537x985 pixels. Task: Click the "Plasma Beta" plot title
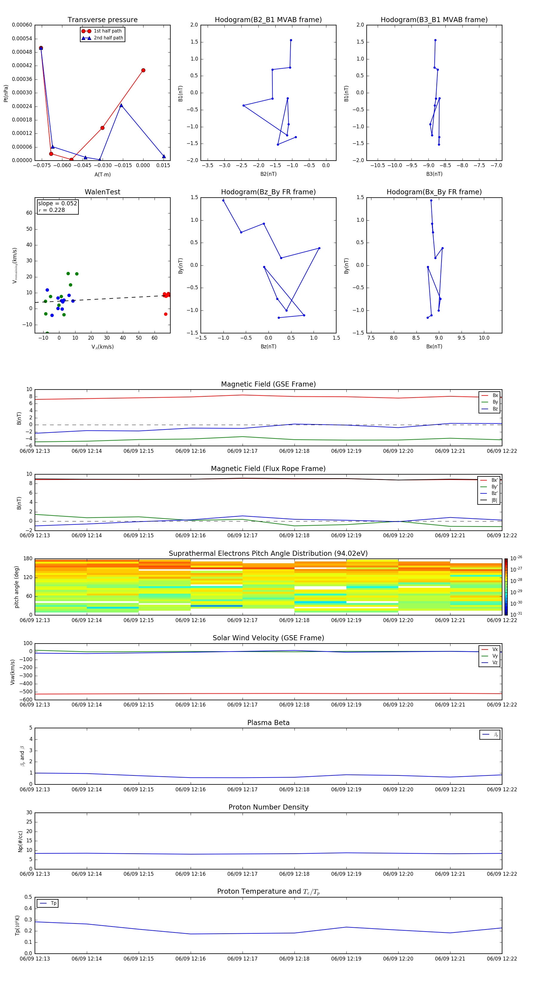coord(268,723)
